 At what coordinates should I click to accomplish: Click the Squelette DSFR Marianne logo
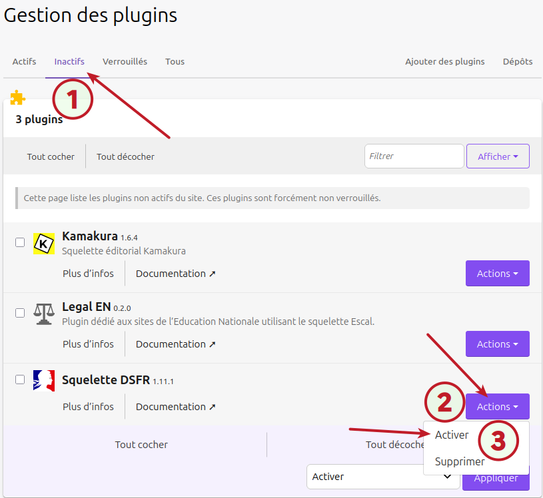click(43, 380)
